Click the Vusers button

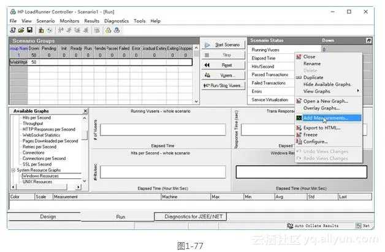223,75
